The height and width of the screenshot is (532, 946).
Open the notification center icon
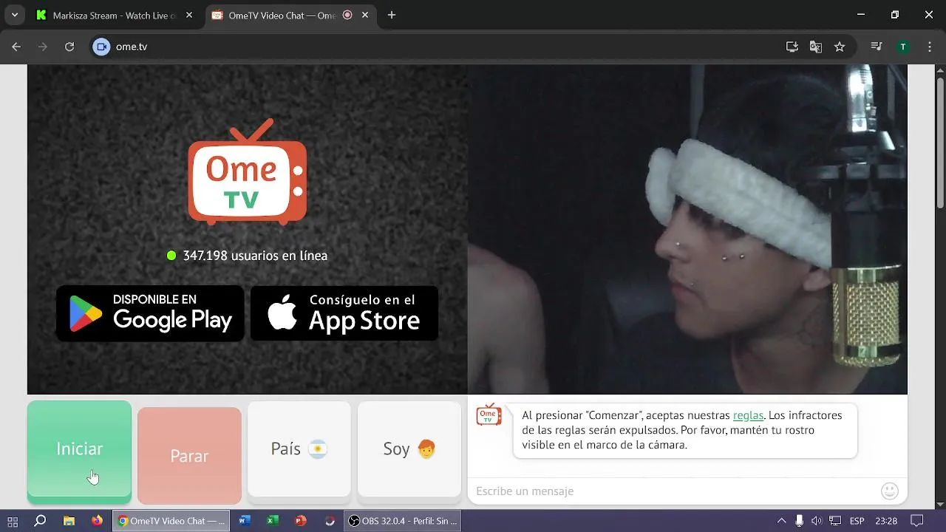917,521
